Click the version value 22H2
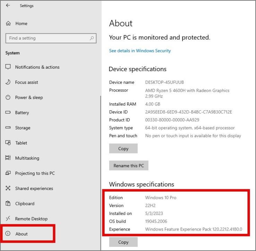Viewport: 256px width, 251px height. 150,206
